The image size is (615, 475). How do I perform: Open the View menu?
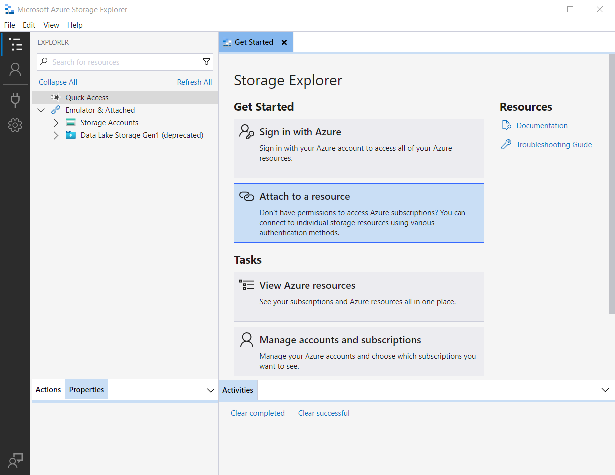coord(51,25)
